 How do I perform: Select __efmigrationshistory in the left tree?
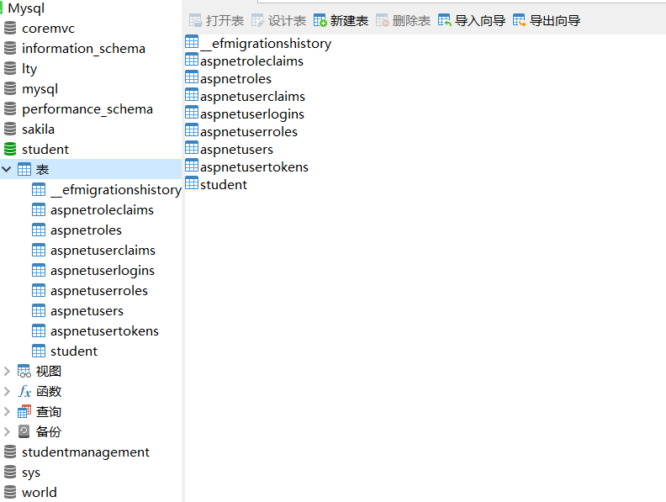116,190
